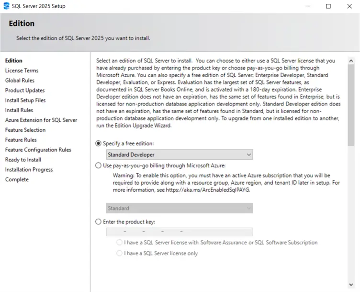Go to the Install Setup Files step

25,100
